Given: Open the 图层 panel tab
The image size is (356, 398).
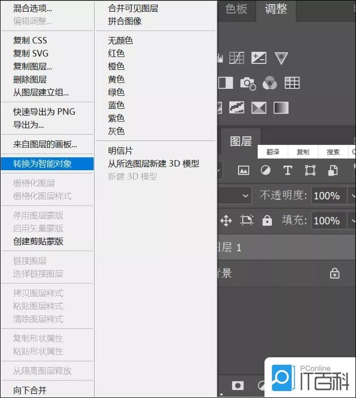Looking at the screenshot, I should click(241, 141).
